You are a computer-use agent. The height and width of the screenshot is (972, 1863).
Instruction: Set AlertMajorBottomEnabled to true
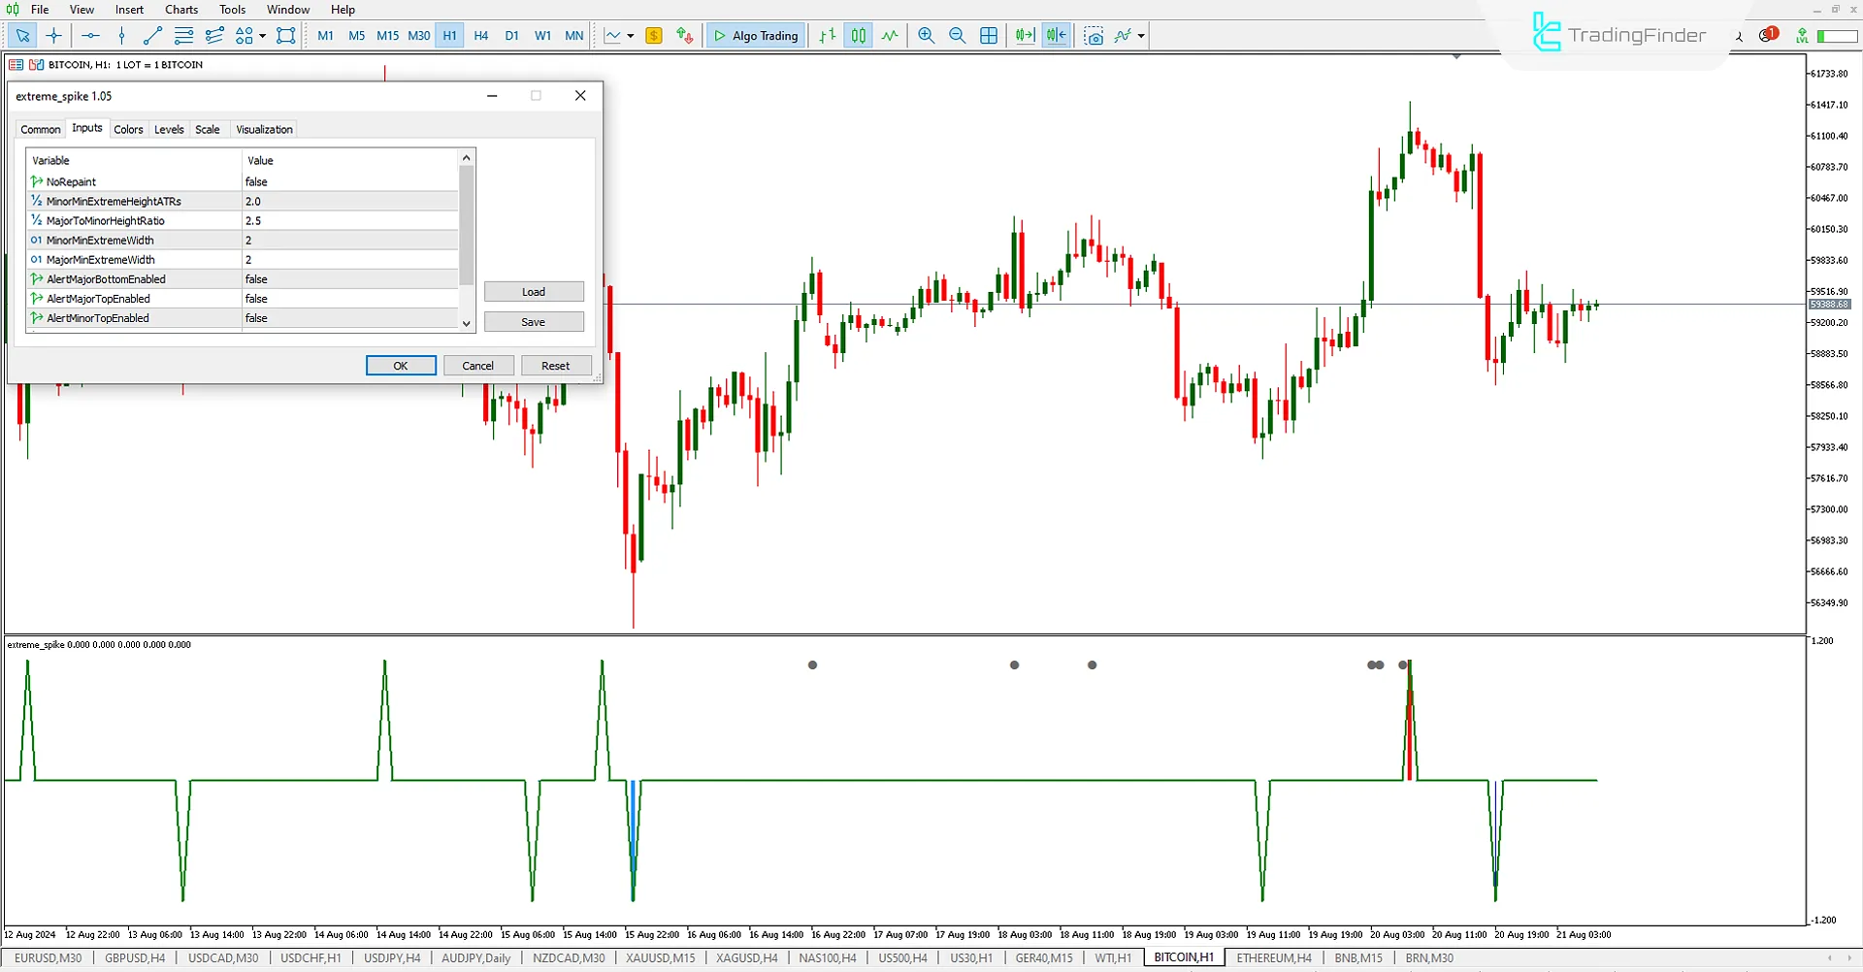tap(349, 278)
